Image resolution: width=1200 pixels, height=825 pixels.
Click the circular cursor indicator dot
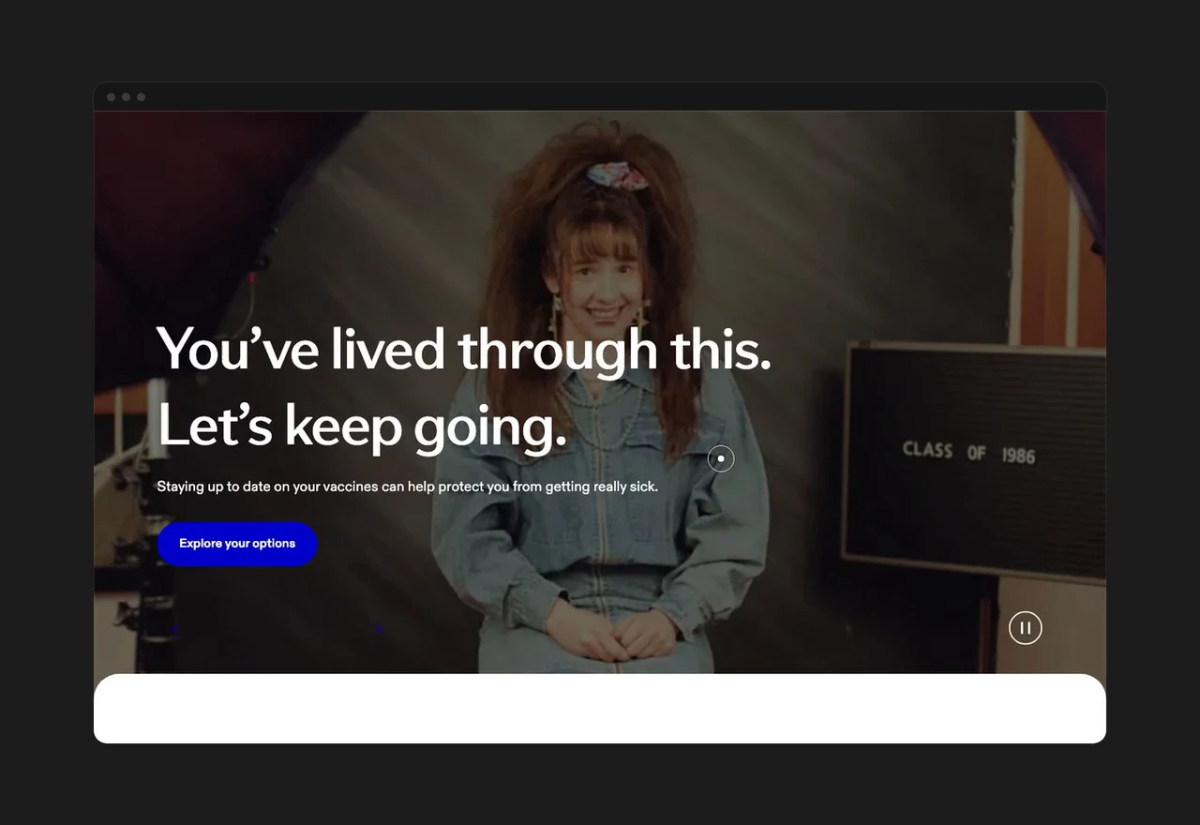coord(721,458)
